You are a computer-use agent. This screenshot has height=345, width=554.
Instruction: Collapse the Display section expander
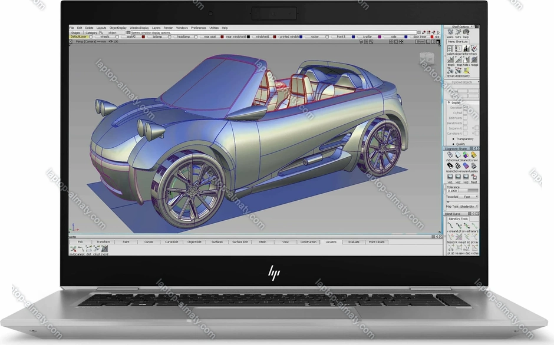coord(449,102)
